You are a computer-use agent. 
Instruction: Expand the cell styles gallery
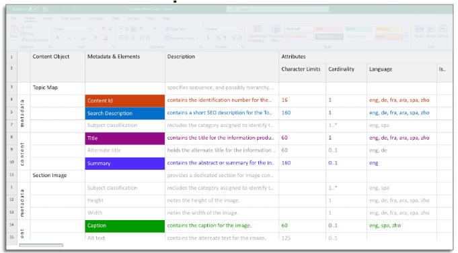click(406, 38)
